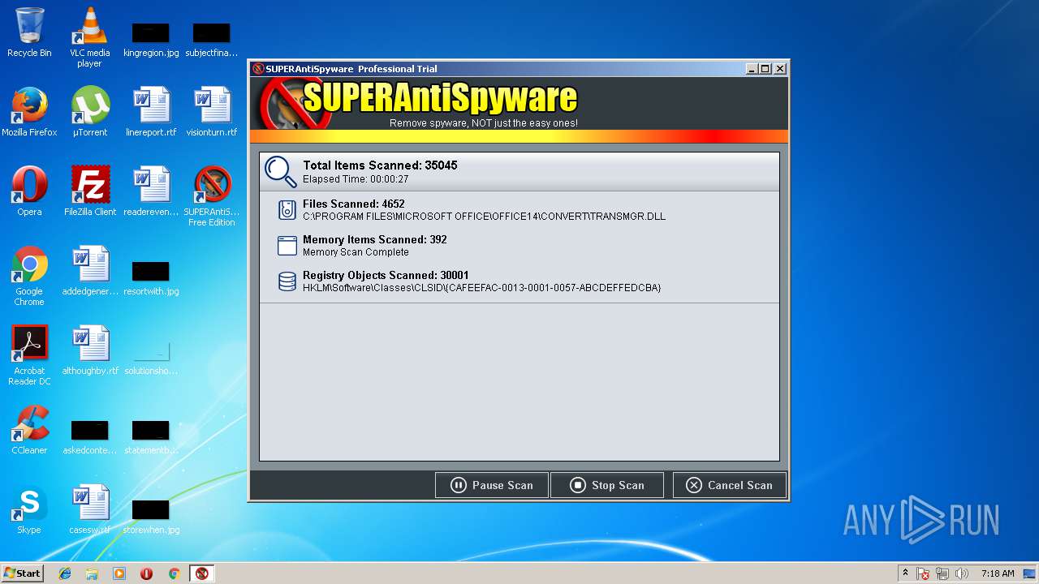Viewport: 1039px width, 584px height.
Task: Click 'Registry Objects Scanned: 30001' text
Action: pyautogui.click(x=386, y=275)
